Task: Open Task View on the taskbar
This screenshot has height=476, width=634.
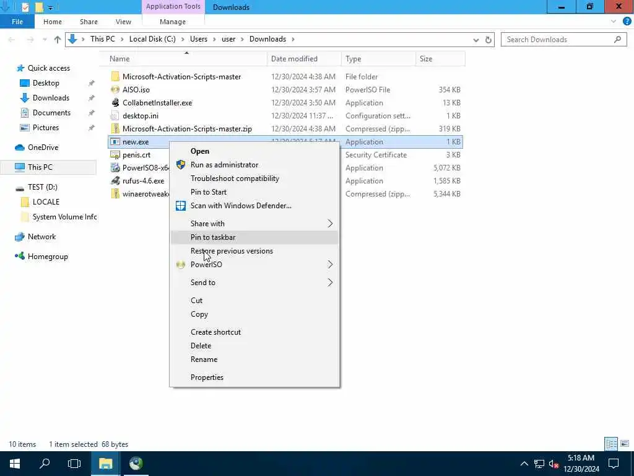Action: coord(74,464)
